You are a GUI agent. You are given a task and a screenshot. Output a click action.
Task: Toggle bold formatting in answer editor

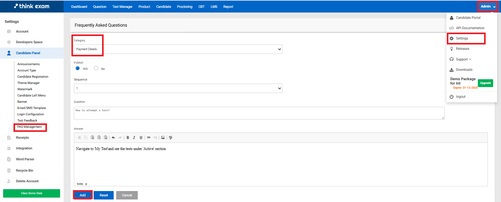pos(128,137)
